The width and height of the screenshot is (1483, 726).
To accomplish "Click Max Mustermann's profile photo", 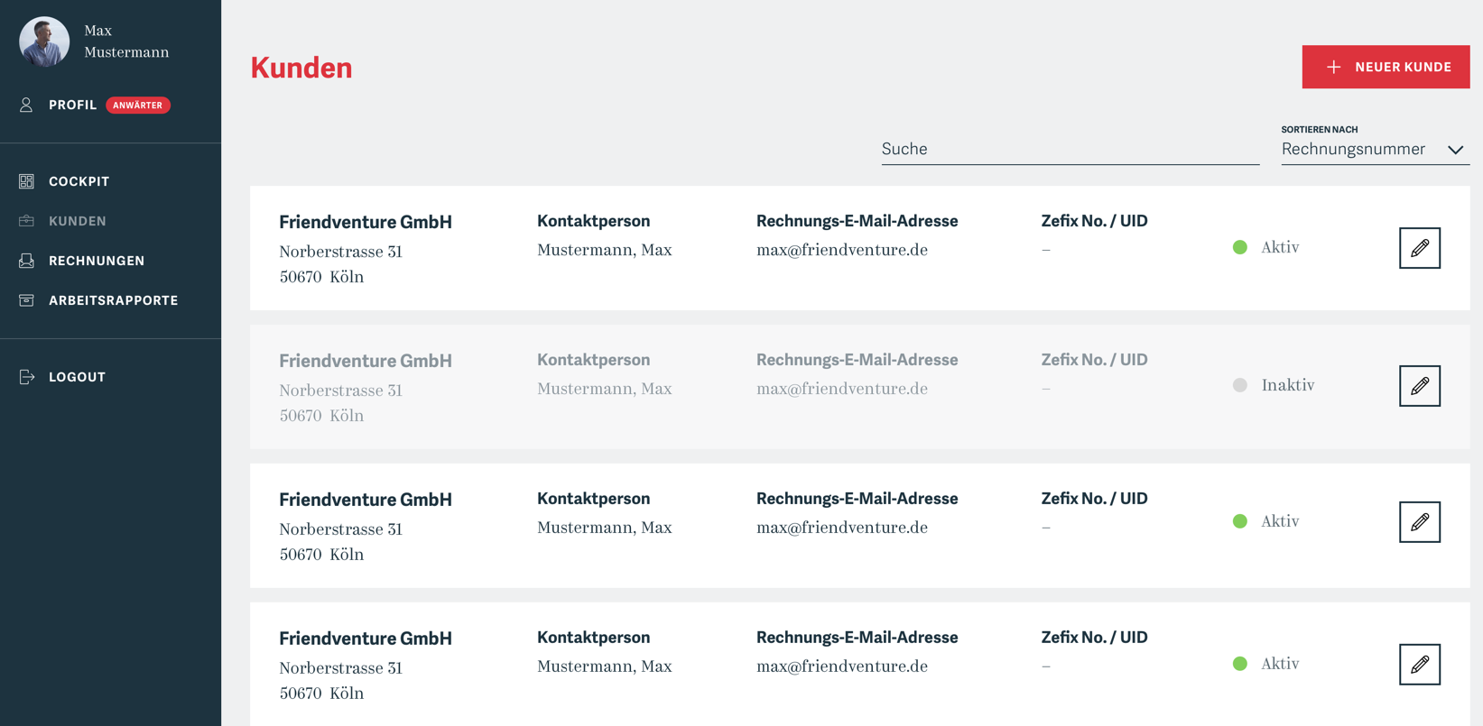I will (44, 41).
